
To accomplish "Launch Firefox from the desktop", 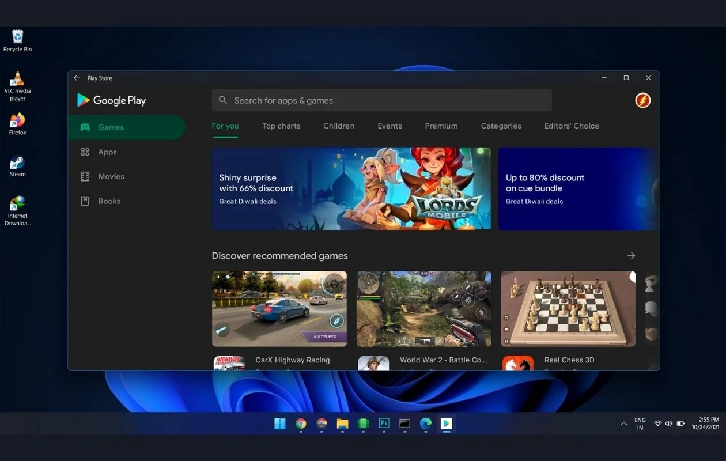I will 17,124.
